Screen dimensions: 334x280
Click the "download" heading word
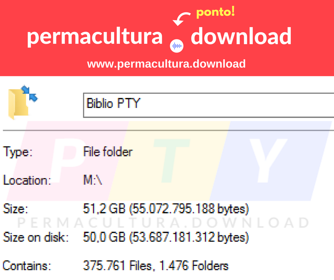241,37
